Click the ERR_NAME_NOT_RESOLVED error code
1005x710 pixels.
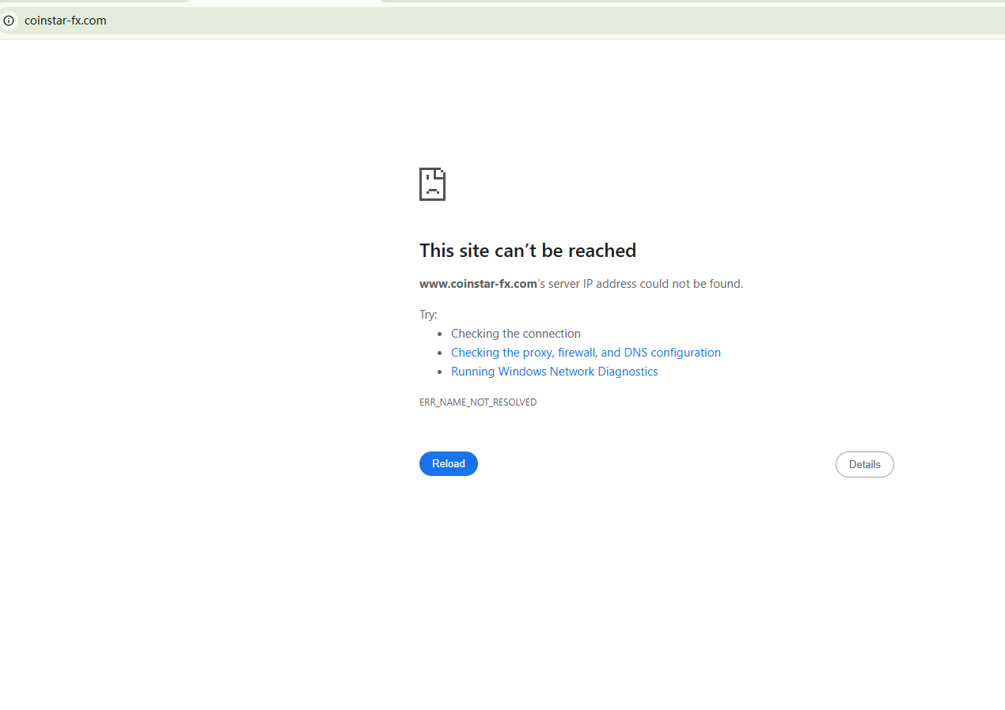tap(478, 402)
